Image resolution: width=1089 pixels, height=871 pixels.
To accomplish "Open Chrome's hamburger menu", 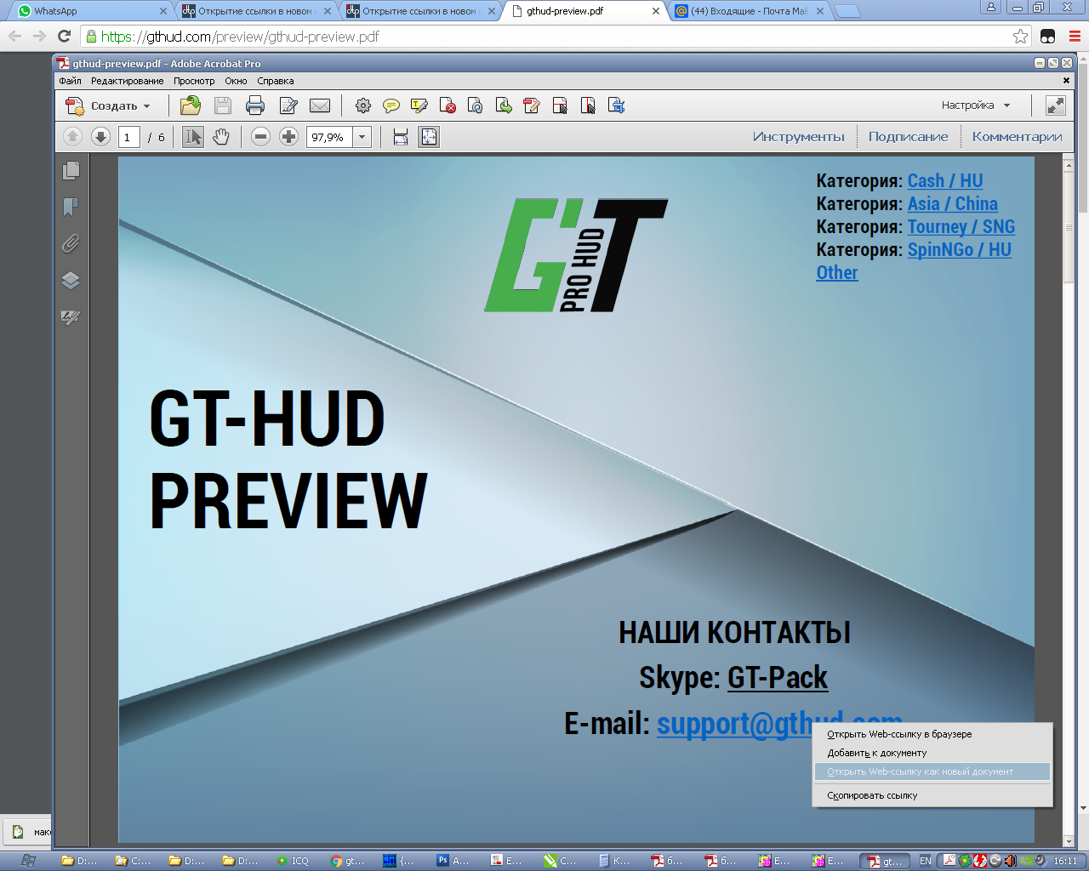I will point(1075,37).
